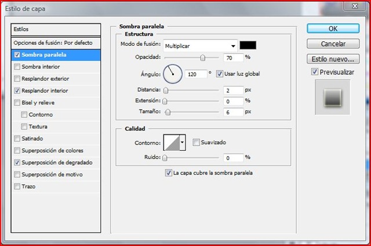The height and width of the screenshot is (246, 371).
Task: Select Opciones de fusión: Por defecto
Action: 56,43
